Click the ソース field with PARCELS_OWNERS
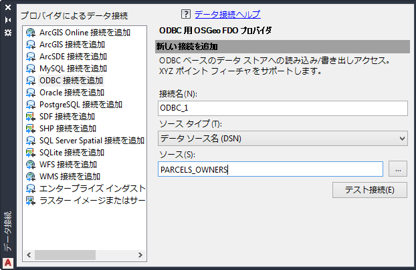416x270 pixels. tap(271, 169)
